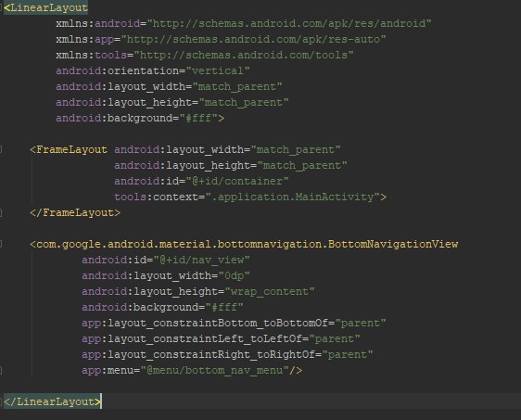Image resolution: width=521 pixels, height=420 pixels.
Task: Click the opening <LinearLayout tag name
Action: click(x=46, y=7)
